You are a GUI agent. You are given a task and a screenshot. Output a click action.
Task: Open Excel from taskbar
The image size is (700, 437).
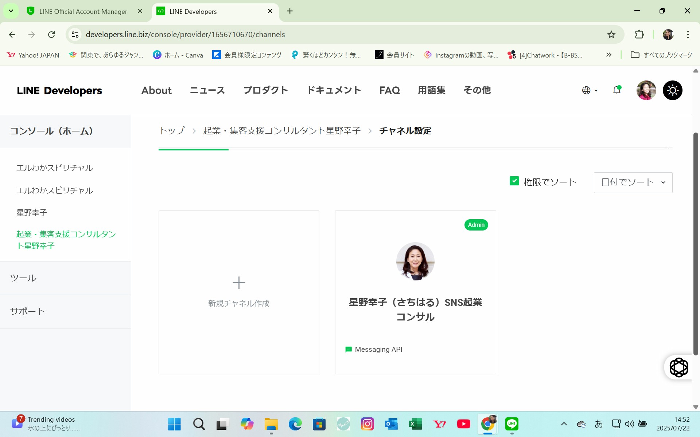(x=415, y=424)
